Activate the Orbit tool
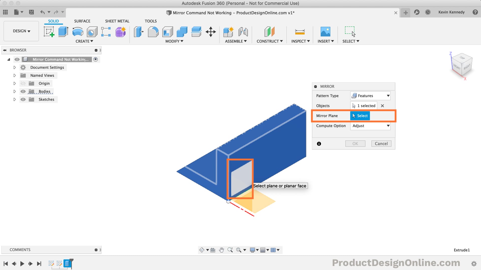481x270 pixels. pos(202,250)
